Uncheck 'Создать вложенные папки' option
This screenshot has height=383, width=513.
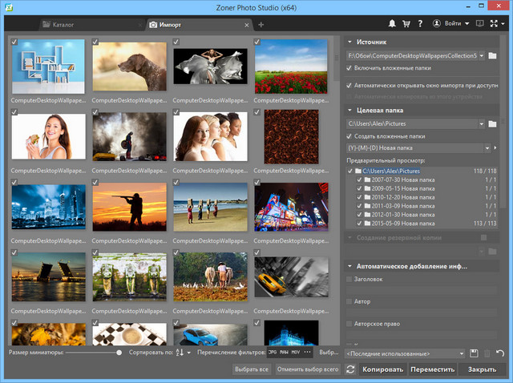point(350,137)
